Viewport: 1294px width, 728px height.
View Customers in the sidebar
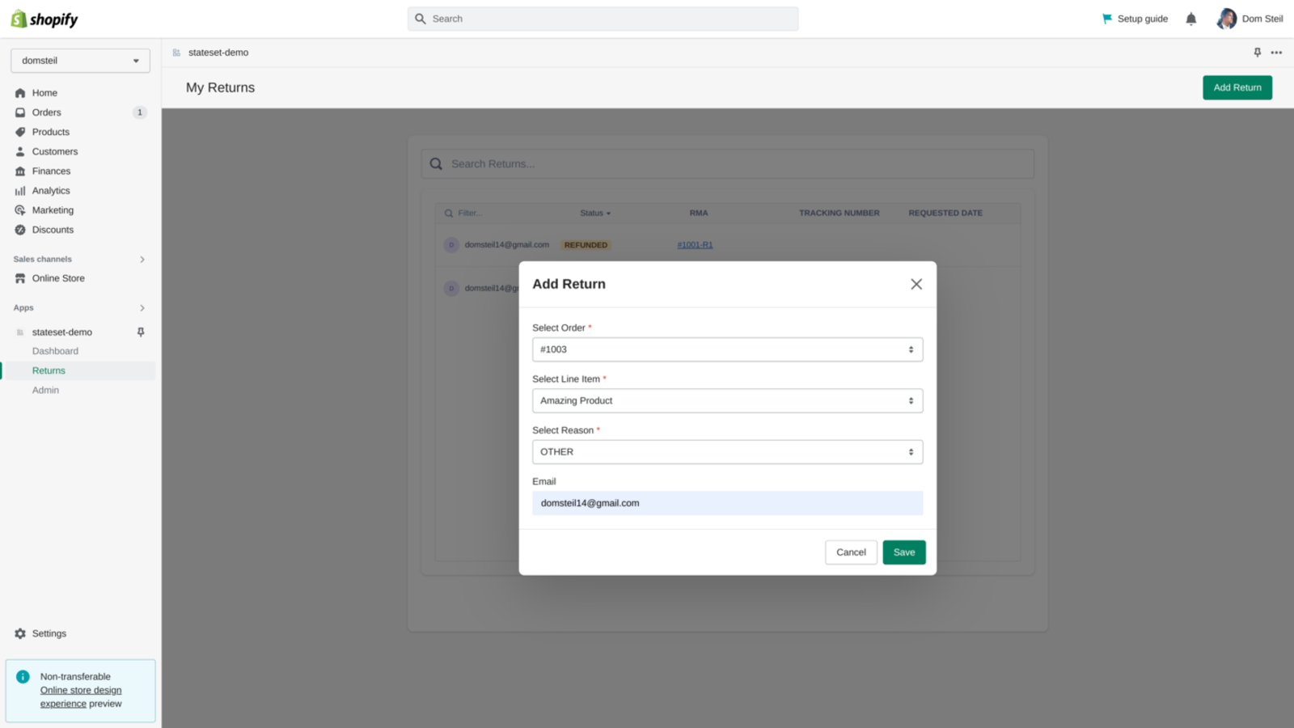click(x=55, y=151)
